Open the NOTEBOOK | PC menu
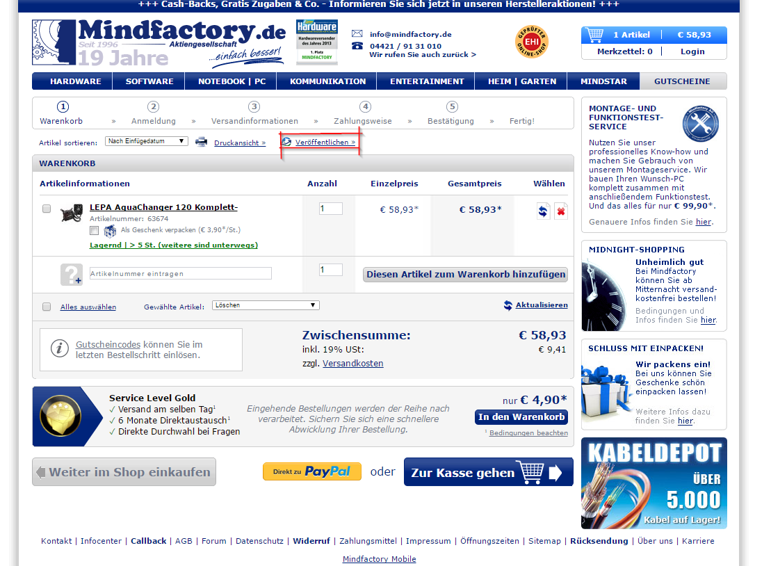 [232, 81]
